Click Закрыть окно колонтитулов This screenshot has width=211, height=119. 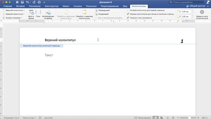click(202, 14)
